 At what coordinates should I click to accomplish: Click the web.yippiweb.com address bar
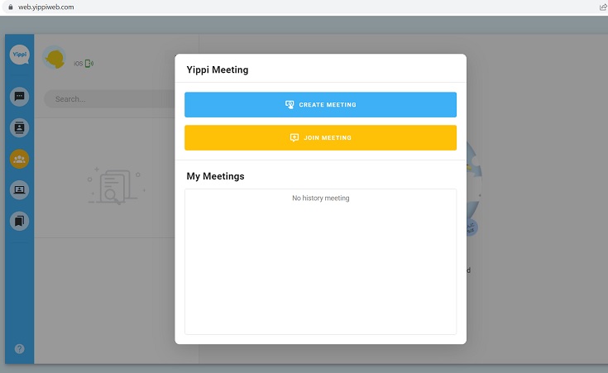click(45, 7)
